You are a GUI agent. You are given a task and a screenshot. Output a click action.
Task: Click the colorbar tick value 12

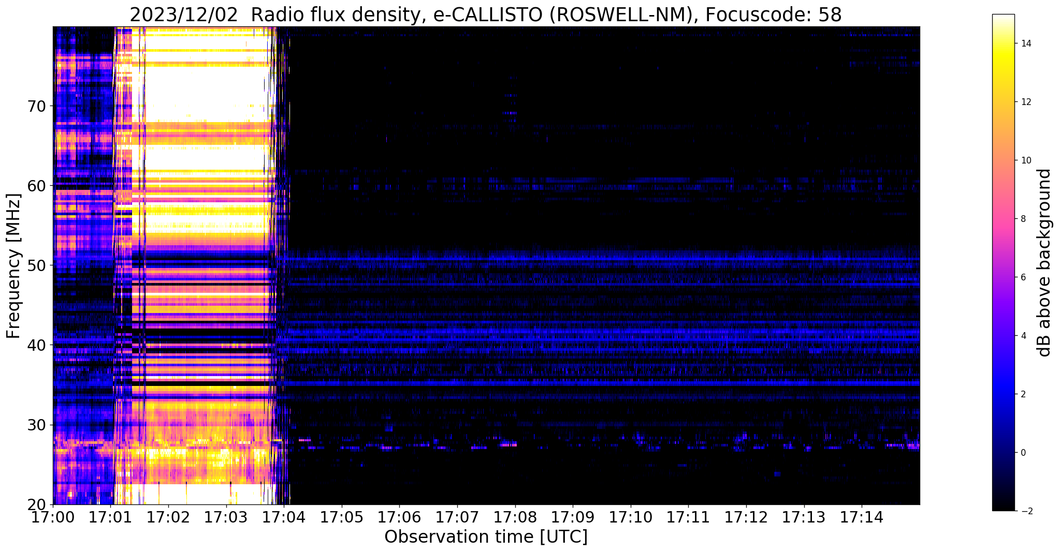[x=1025, y=102]
